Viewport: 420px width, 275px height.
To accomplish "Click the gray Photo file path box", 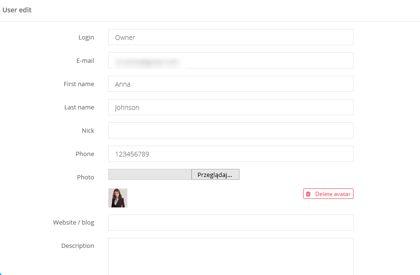I will 150,175.
